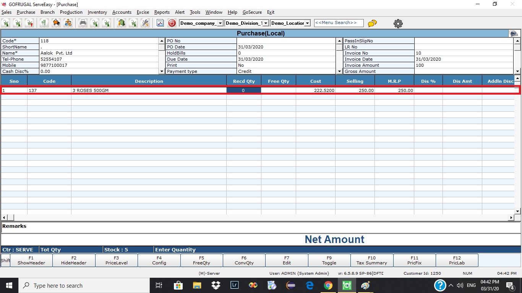
Task: Click the volume icon in system tray
Action: (x=460, y=285)
